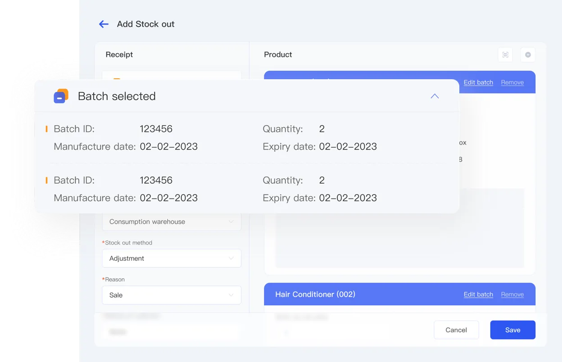This screenshot has height=362, width=562.
Task: Select the blue arrow icon near page title
Action: point(104,24)
